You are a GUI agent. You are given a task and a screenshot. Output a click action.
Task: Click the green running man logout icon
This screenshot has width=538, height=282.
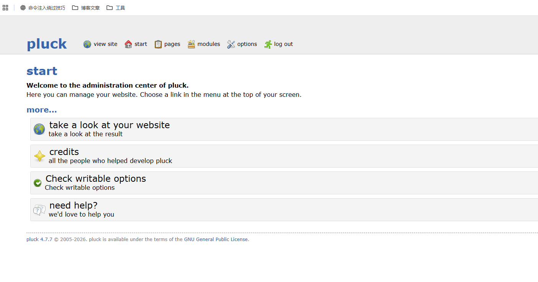tap(268, 44)
